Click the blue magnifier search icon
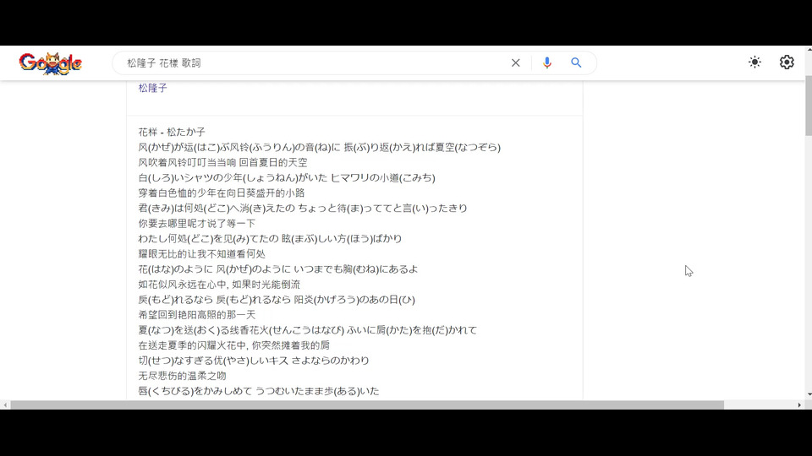This screenshot has height=456, width=812. click(576, 62)
